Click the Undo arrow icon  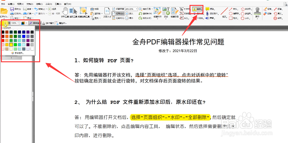[x=36, y=9]
